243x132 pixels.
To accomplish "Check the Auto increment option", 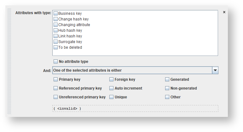I will [112, 88].
